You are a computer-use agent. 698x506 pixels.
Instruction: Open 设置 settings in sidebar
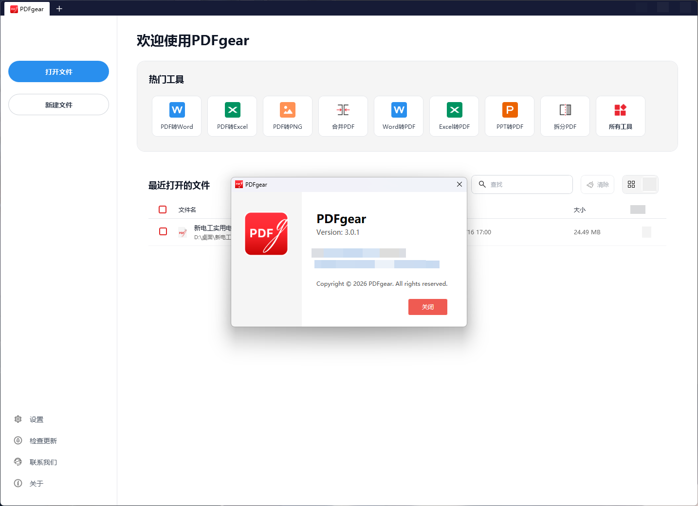tap(29, 419)
